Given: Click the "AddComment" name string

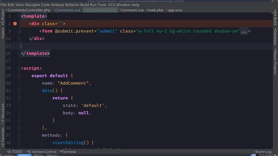Looking at the screenshot, I should click(73, 83).
